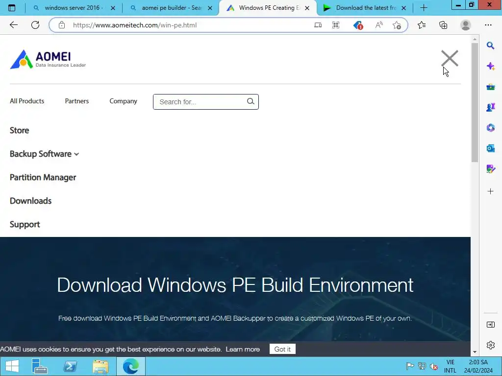Open the Windows Start menu
Viewport: 502px width, 376px height.
[x=12, y=366]
